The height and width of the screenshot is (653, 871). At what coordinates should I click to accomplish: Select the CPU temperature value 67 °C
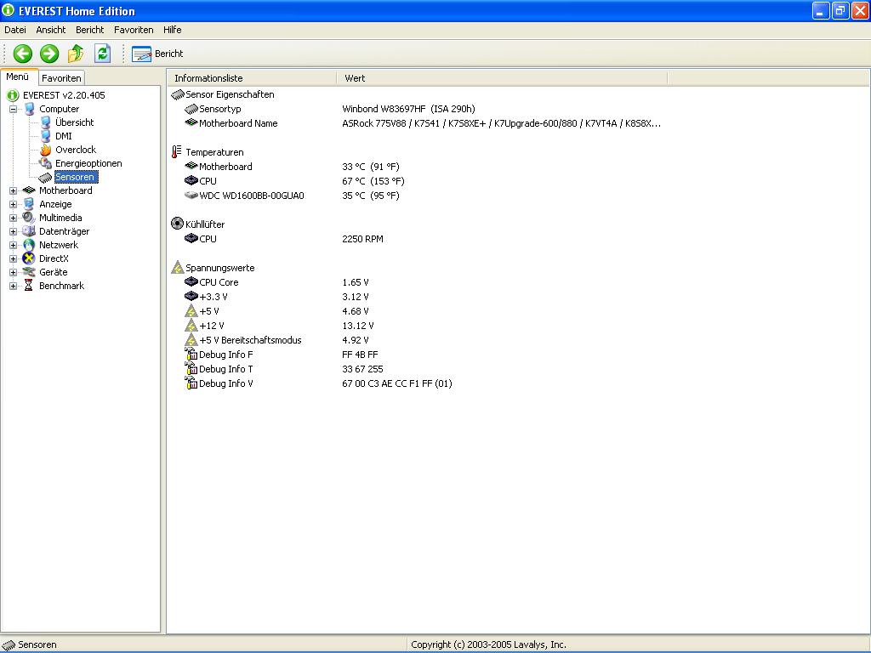pos(373,182)
